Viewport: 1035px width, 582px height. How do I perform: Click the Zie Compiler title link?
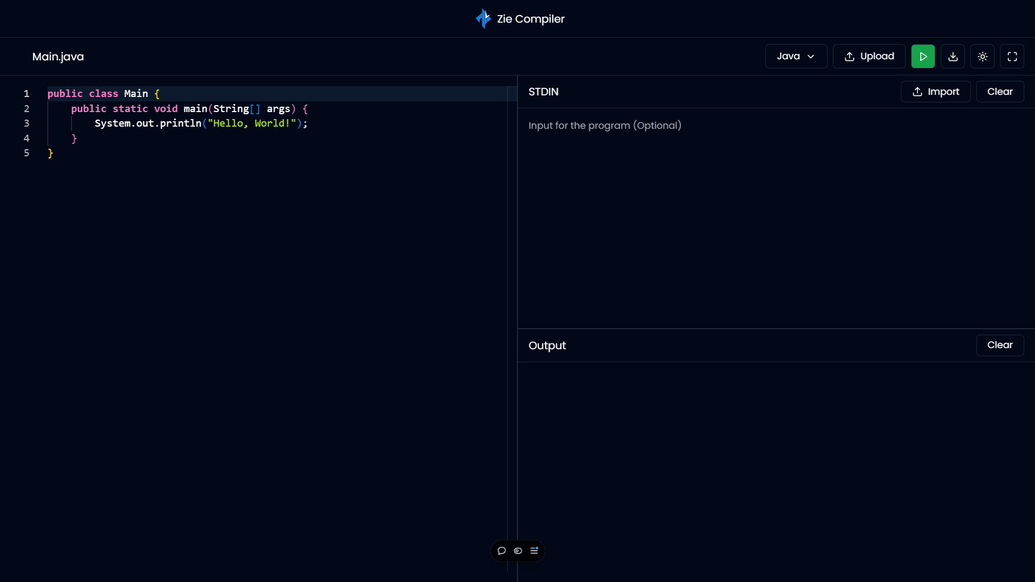530,19
